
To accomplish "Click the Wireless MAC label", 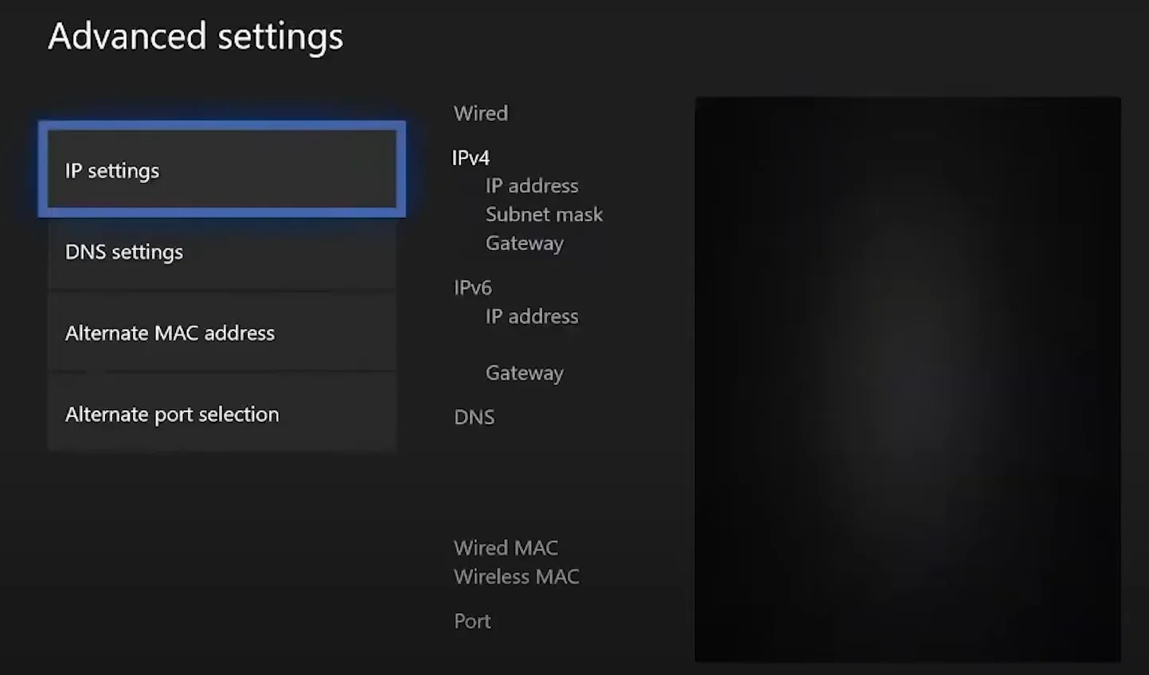I will (x=516, y=577).
